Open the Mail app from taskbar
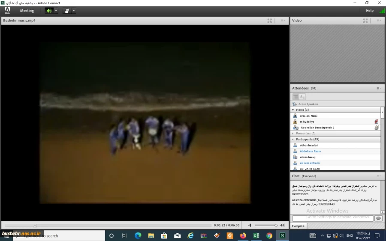The height and width of the screenshot is (241, 386). [x=177, y=236]
